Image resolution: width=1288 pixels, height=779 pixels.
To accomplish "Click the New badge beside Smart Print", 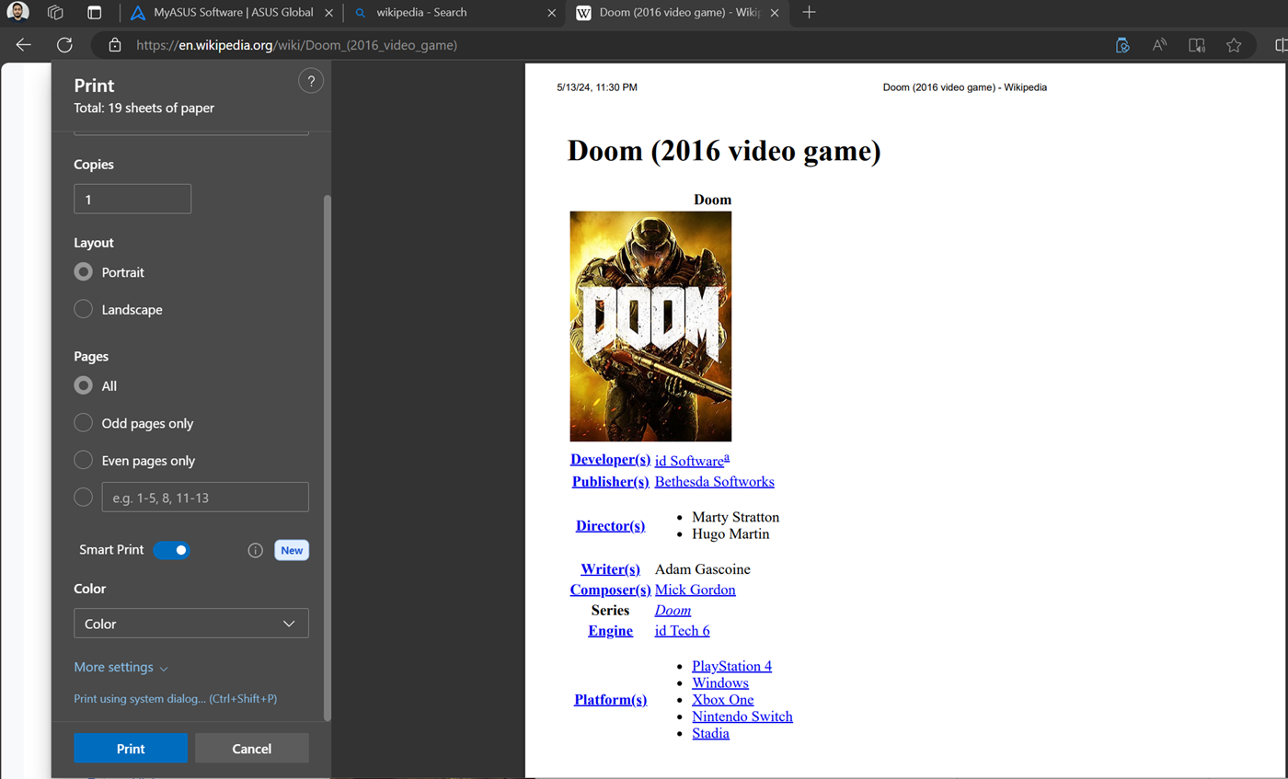I will click(292, 550).
